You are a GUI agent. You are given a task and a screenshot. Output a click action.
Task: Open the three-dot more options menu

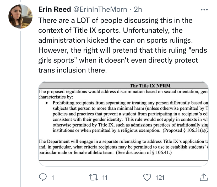[204, 10]
